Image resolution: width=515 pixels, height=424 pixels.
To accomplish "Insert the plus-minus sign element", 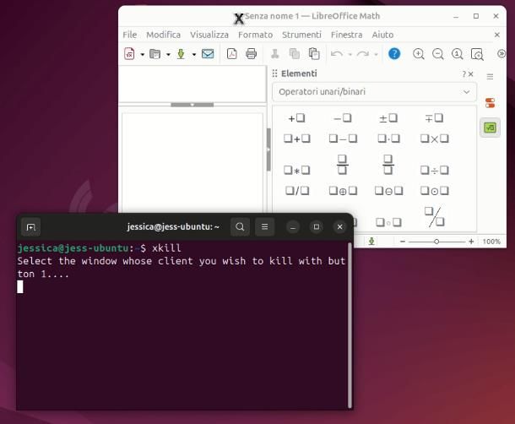I will pyautogui.click(x=388, y=118).
